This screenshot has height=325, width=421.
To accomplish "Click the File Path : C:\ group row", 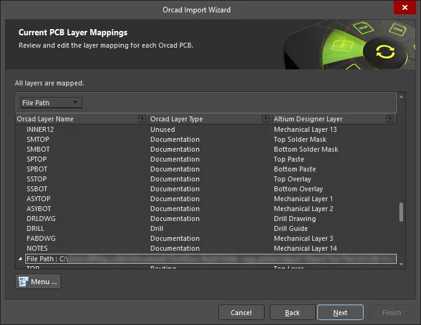I will click(211, 259).
